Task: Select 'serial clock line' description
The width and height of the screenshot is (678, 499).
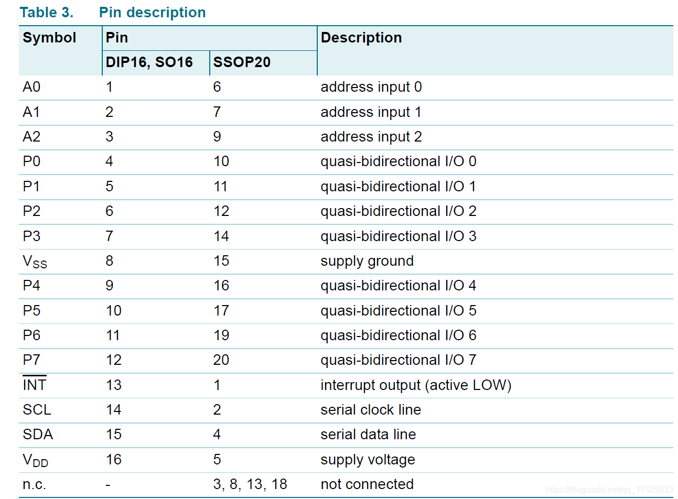Action: click(x=371, y=410)
